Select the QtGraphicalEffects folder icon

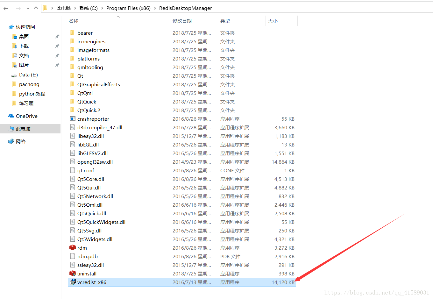click(72, 84)
